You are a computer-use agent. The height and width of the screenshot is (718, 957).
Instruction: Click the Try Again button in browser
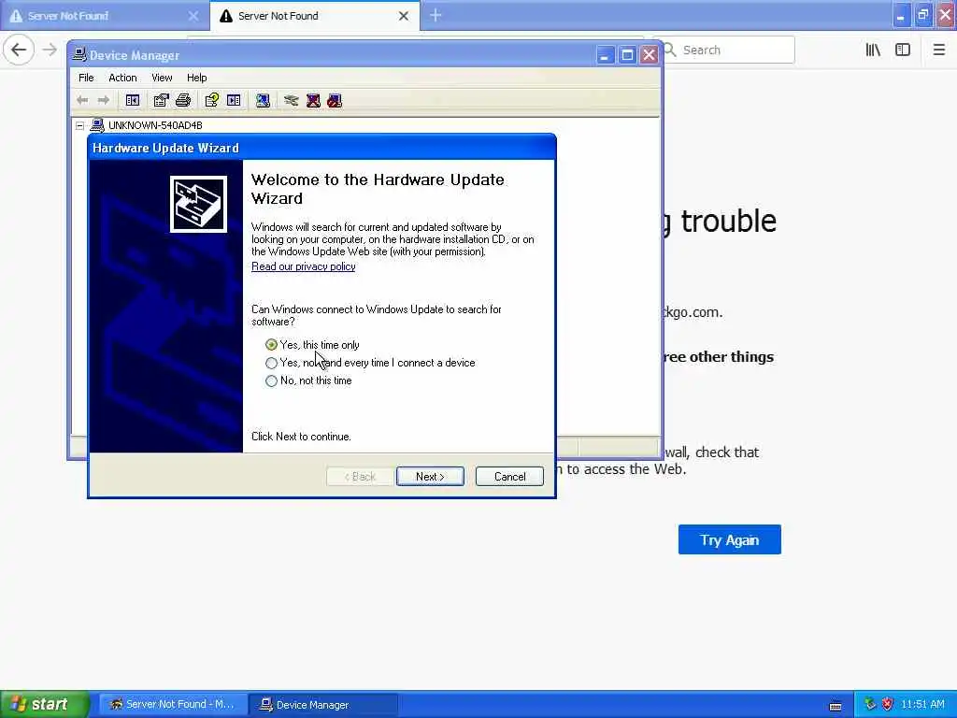[x=729, y=539]
